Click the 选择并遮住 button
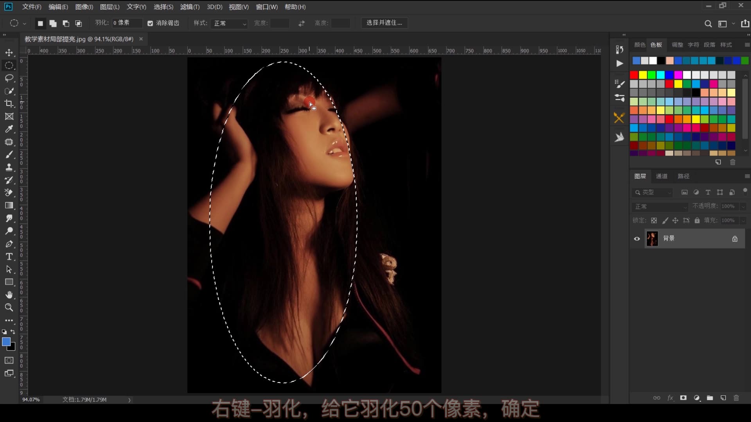The image size is (751, 422). tap(384, 23)
